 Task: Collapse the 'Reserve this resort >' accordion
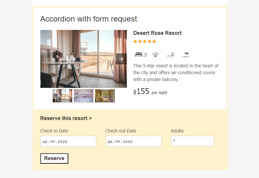pyautogui.click(x=66, y=118)
